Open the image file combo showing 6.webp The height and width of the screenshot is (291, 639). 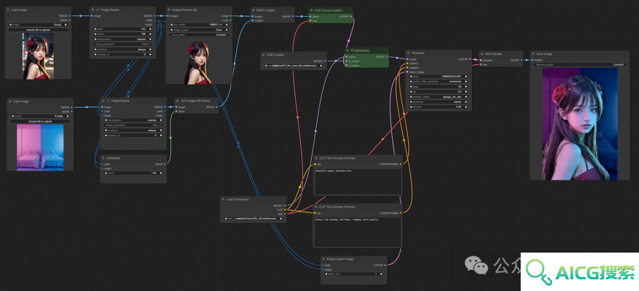(x=40, y=116)
